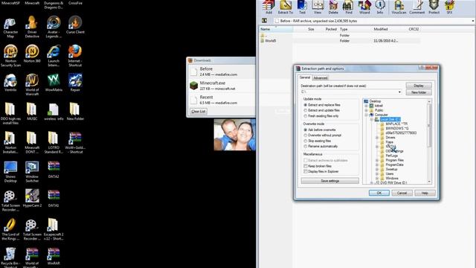Select the Curse Client desktop icon
Image resolution: width=476 pixels, height=268 pixels.
(75, 25)
